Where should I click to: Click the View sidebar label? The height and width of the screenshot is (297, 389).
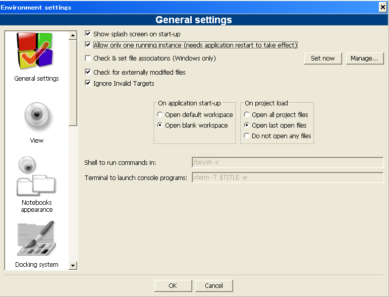37,141
